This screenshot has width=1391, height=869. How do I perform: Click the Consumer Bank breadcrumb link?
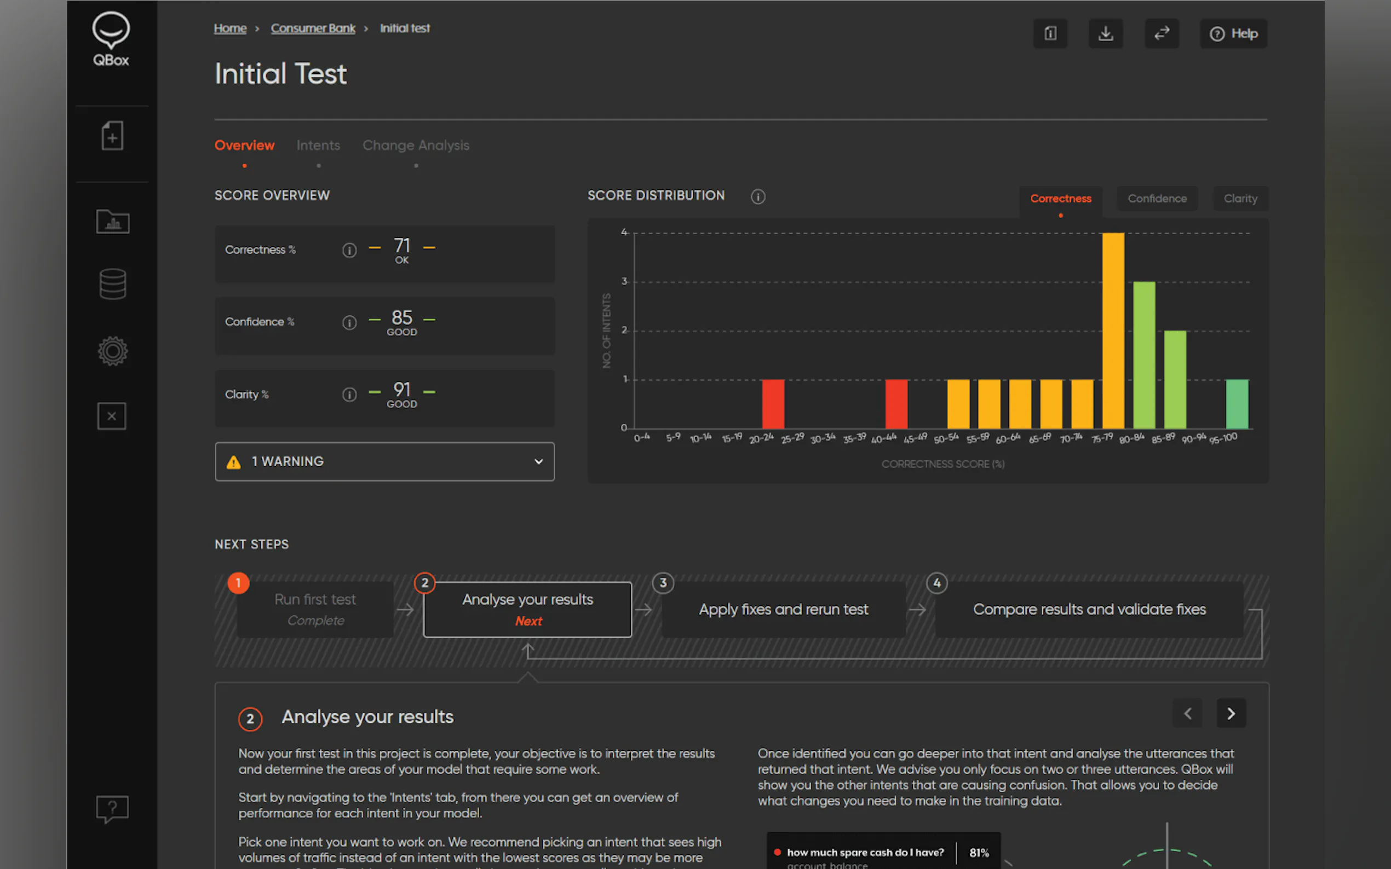[313, 28]
